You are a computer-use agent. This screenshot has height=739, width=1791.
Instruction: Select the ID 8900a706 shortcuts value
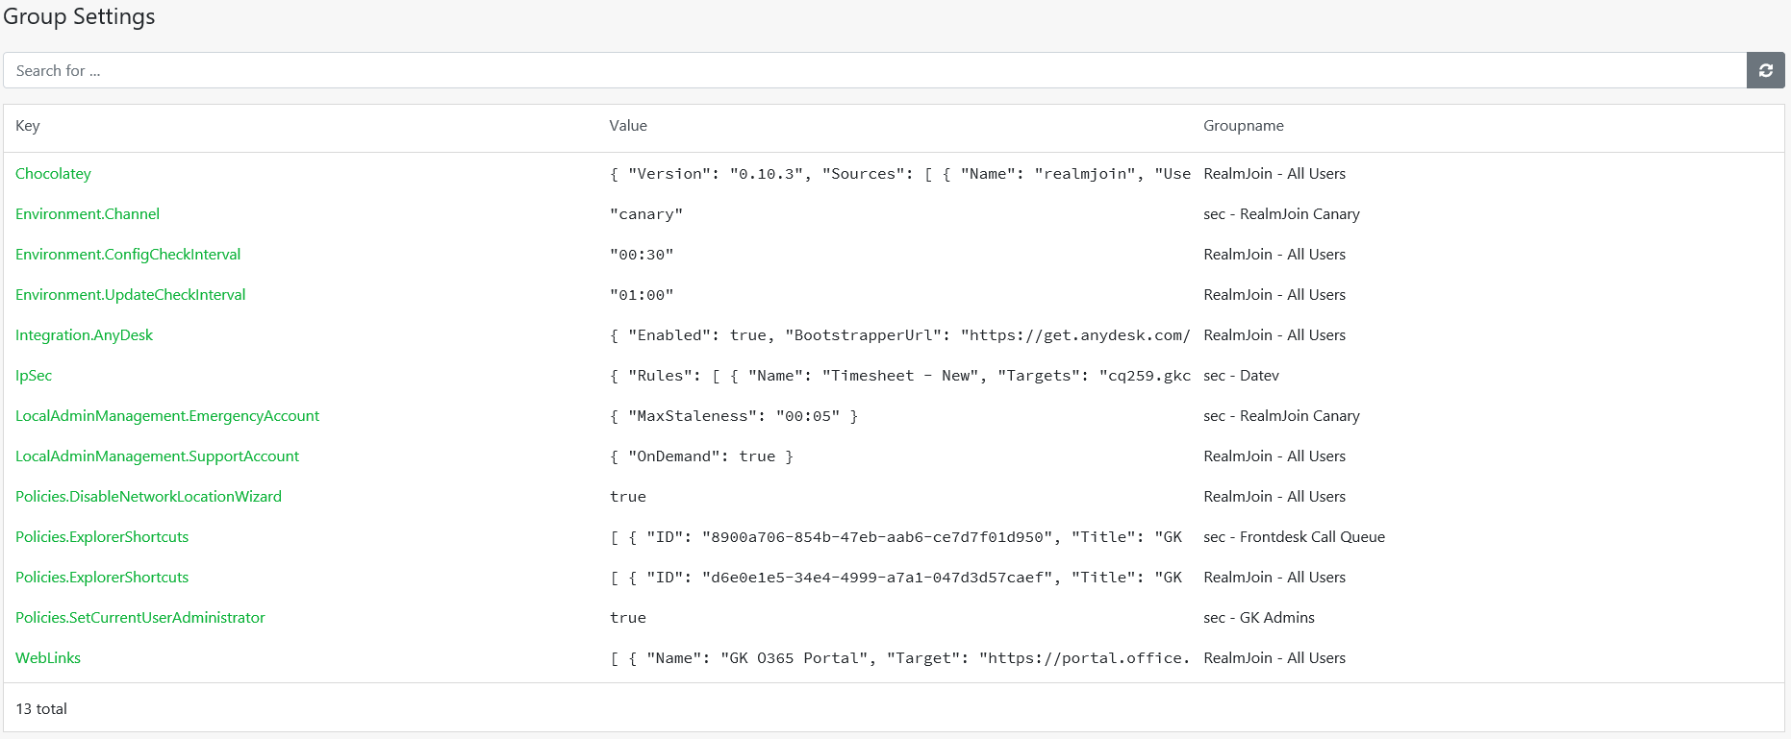click(x=896, y=537)
